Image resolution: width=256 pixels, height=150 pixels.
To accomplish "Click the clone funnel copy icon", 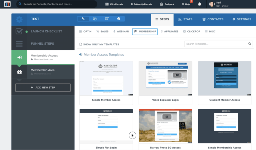I will coord(95,19).
